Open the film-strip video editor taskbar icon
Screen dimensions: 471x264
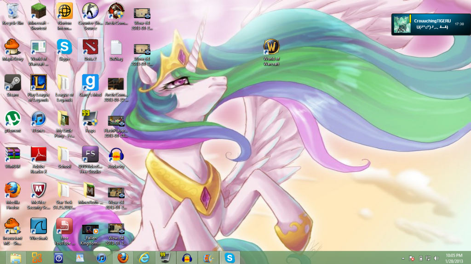pos(208,258)
